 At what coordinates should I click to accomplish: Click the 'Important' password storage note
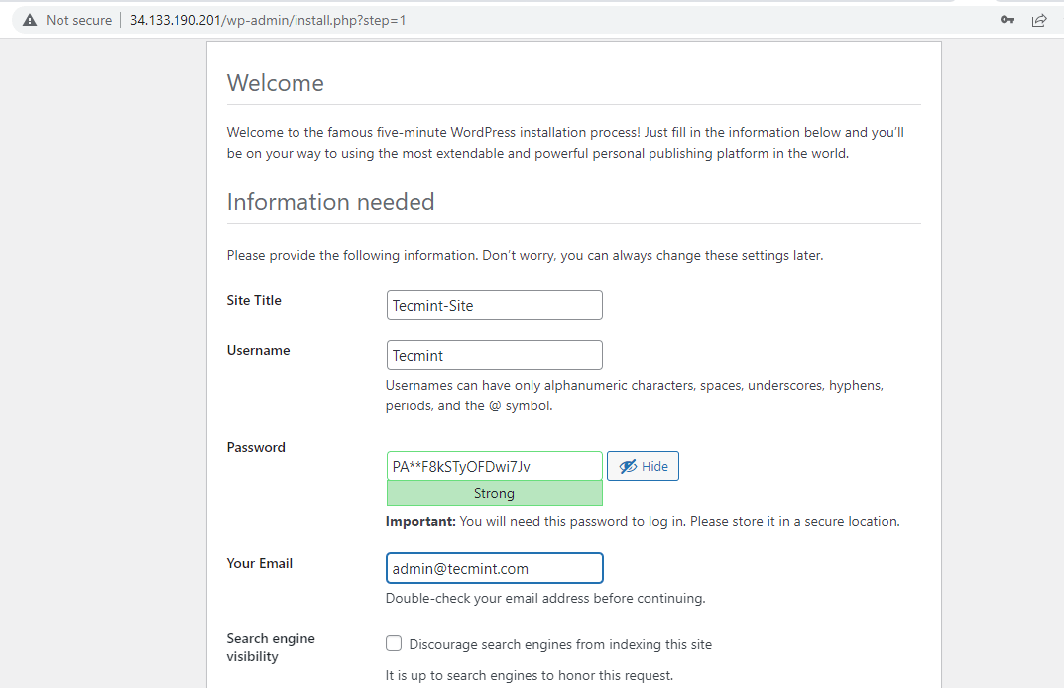pos(643,521)
